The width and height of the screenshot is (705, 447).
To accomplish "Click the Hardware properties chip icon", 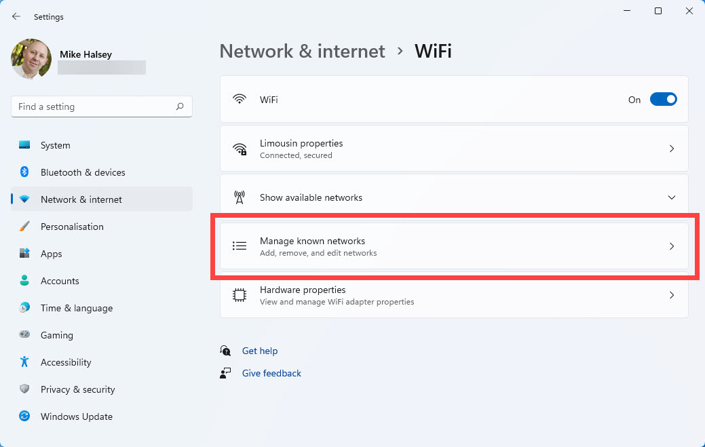I will coord(239,295).
